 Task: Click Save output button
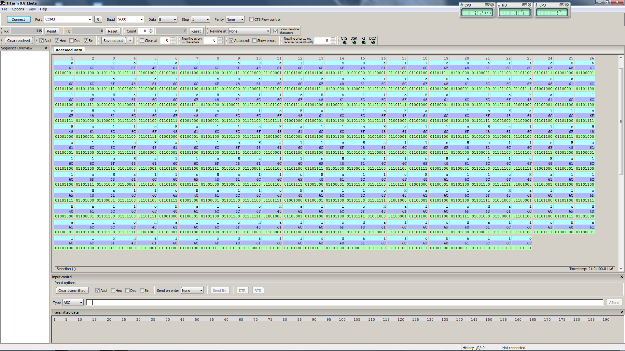point(113,41)
